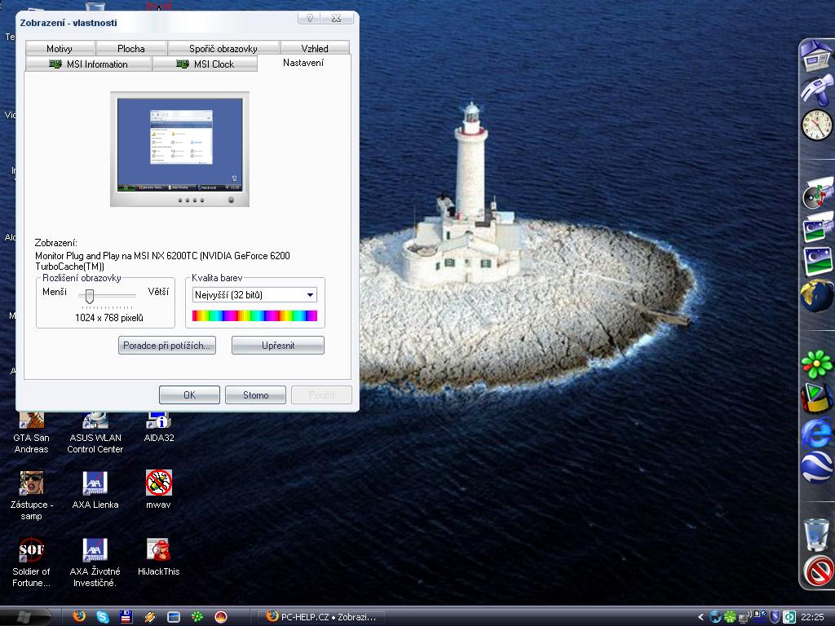The height and width of the screenshot is (626, 835).
Task: Open the color quality dropdown
Action: coord(254,295)
